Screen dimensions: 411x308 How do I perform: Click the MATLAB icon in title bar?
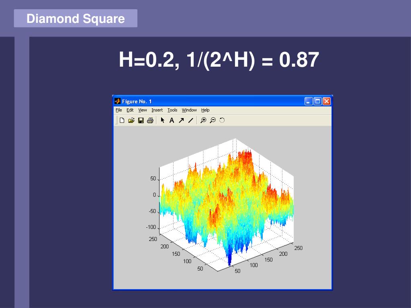(117, 101)
